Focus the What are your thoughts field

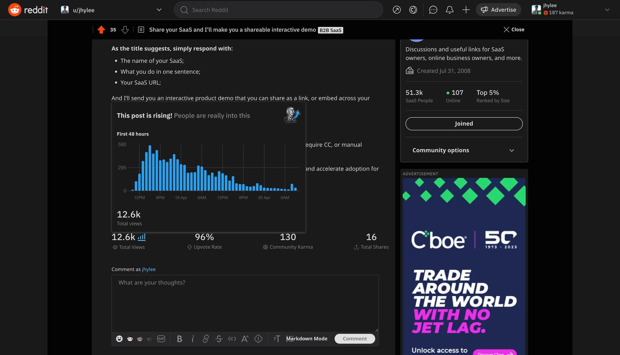(x=245, y=303)
